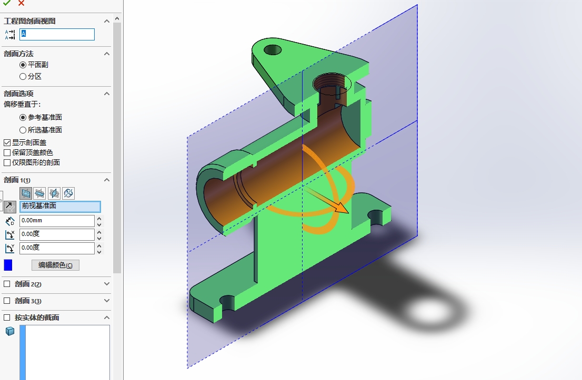Select the Top plane section icon
582x380 pixels.
tap(39, 193)
